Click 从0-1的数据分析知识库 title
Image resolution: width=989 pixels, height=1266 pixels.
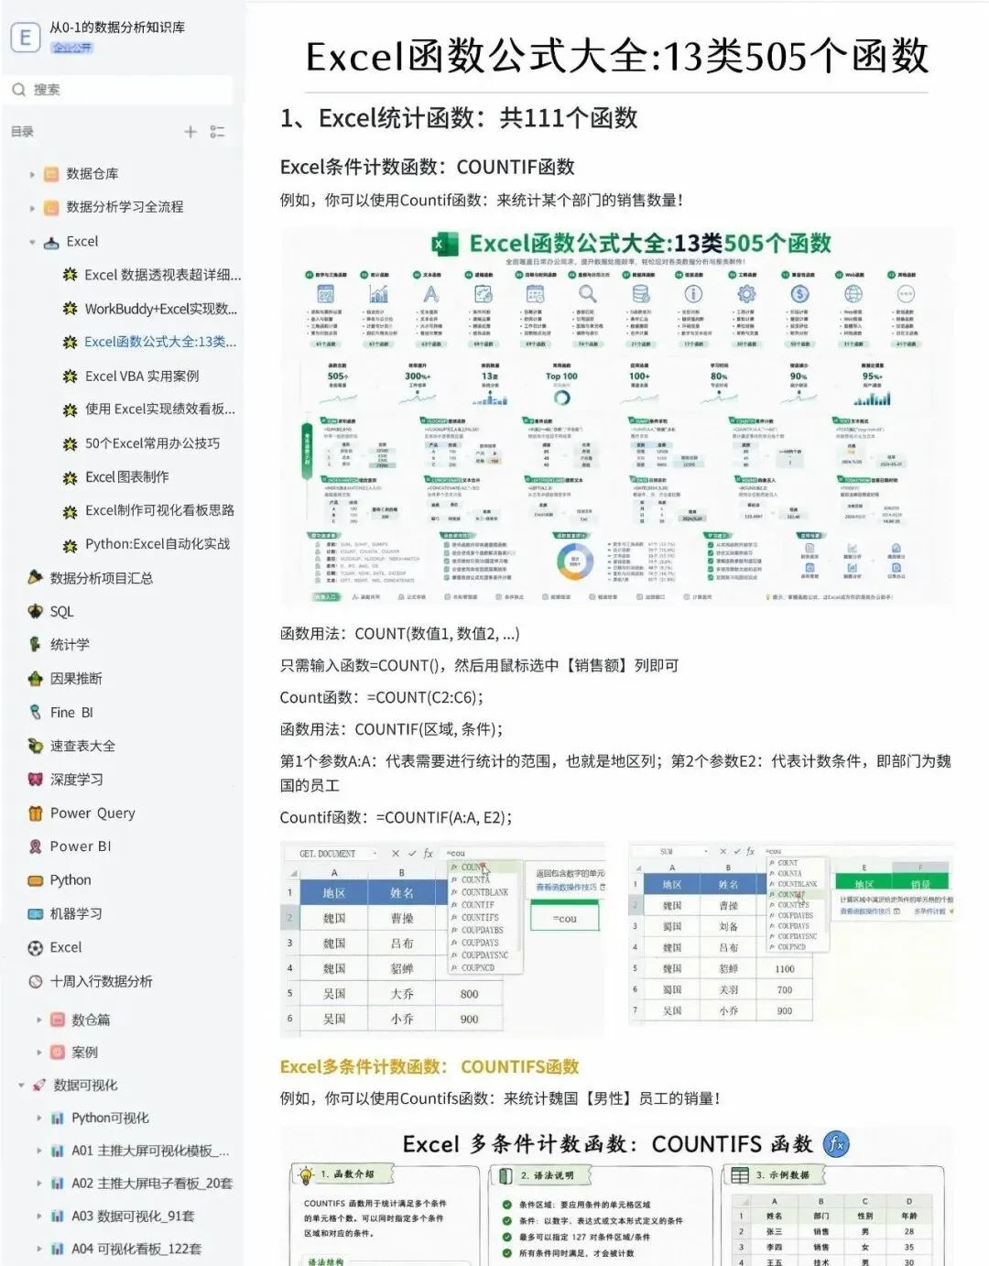(117, 27)
